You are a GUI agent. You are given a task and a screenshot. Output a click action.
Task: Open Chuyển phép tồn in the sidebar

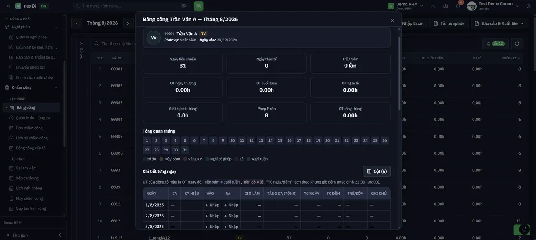(31, 67)
